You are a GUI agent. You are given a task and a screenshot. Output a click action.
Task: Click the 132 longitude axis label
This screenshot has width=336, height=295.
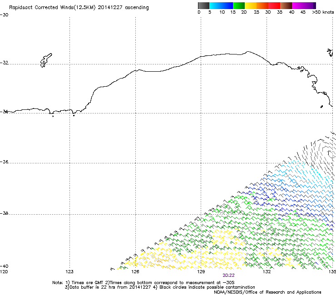point(267,272)
